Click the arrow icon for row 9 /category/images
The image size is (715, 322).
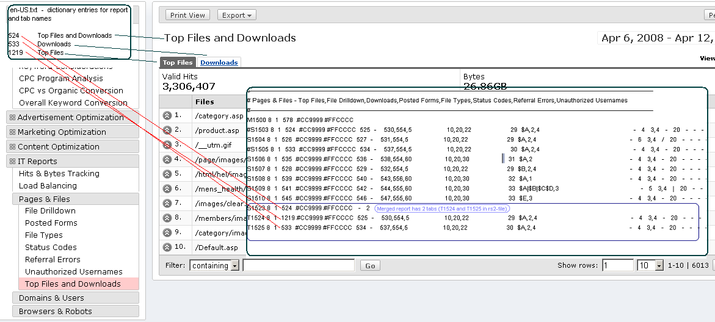(x=167, y=232)
